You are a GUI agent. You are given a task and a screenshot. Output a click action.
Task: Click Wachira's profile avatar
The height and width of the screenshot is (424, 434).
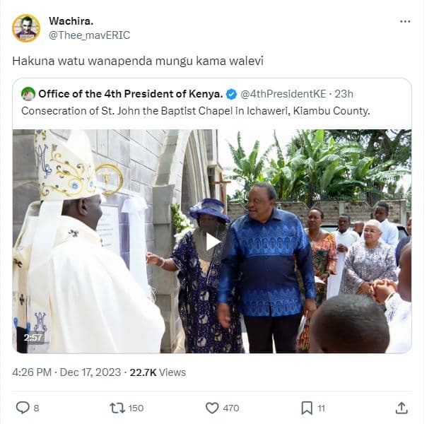tap(26, 28)
